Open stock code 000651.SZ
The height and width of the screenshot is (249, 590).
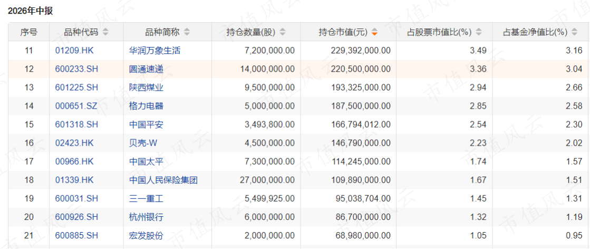[76, 106]
